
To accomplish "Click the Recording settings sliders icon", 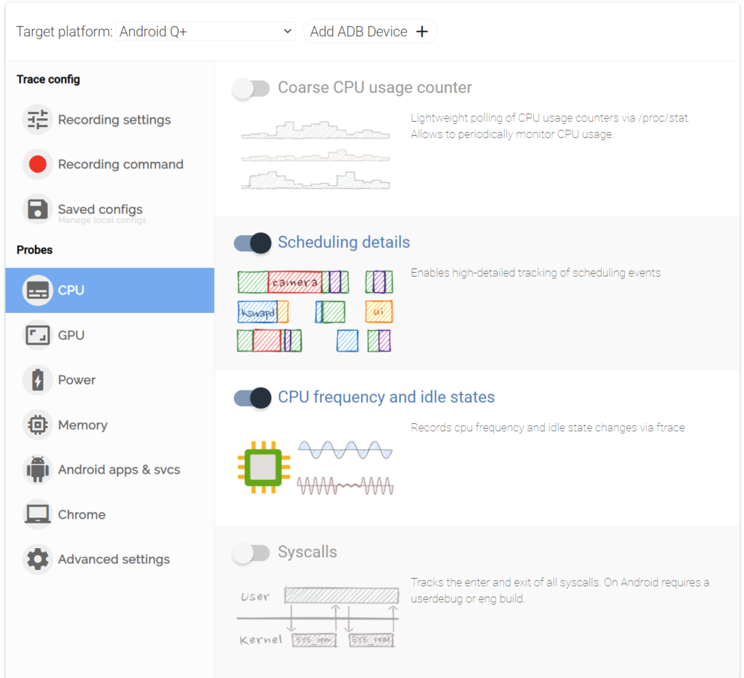I will coord(38,120).
